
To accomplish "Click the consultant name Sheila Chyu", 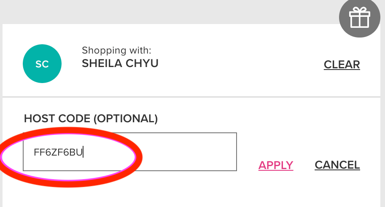I will tap(121, 64).
